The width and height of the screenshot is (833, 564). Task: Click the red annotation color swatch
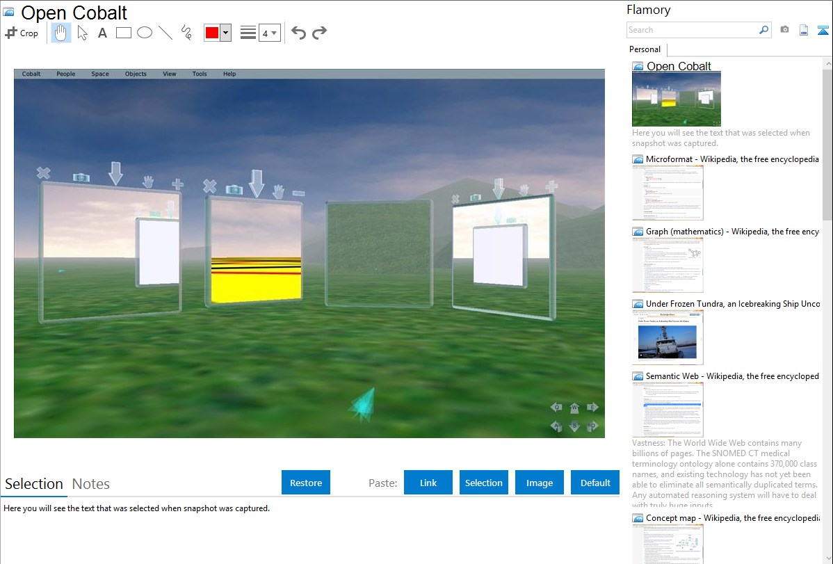(x=212, y=33)
